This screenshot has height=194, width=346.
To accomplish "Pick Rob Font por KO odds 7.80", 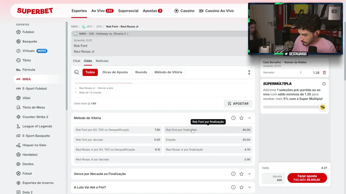I will click(118, 130).
